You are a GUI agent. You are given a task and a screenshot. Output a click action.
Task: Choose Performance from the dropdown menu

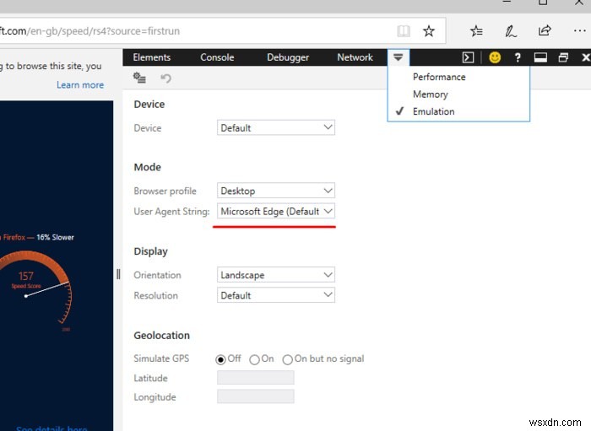tap(458, 77)
